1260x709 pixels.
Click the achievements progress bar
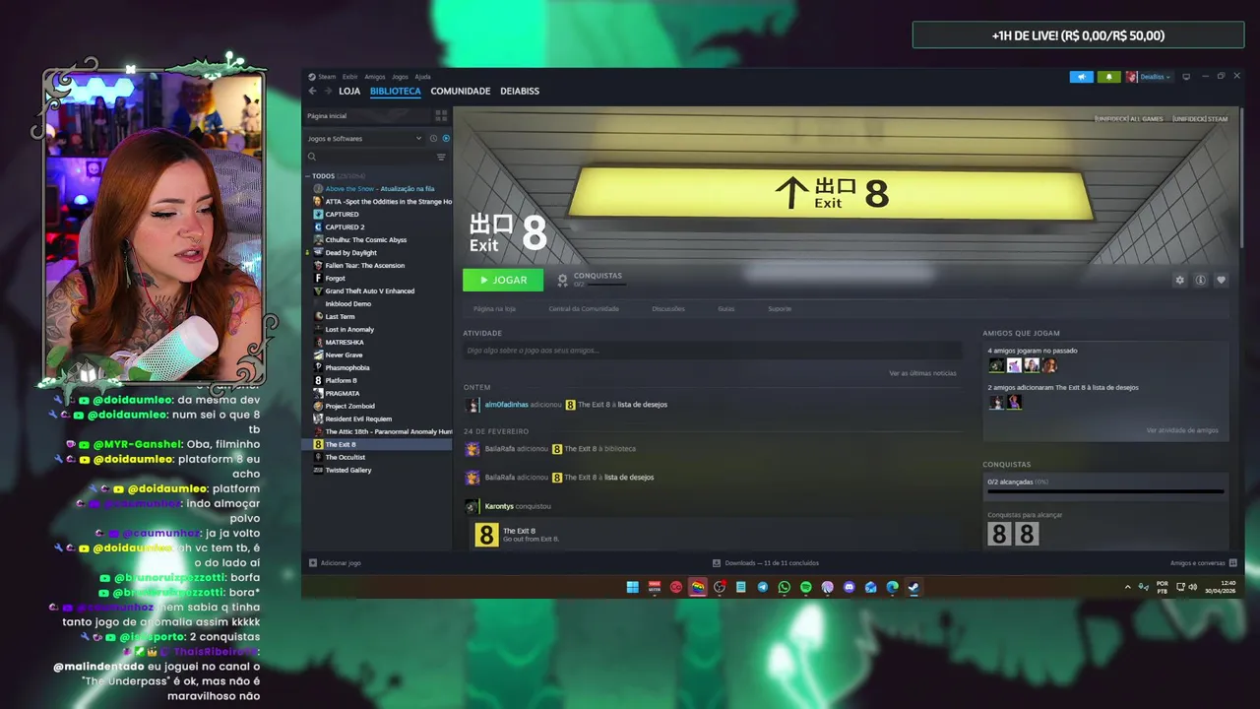pos(1105,491)
